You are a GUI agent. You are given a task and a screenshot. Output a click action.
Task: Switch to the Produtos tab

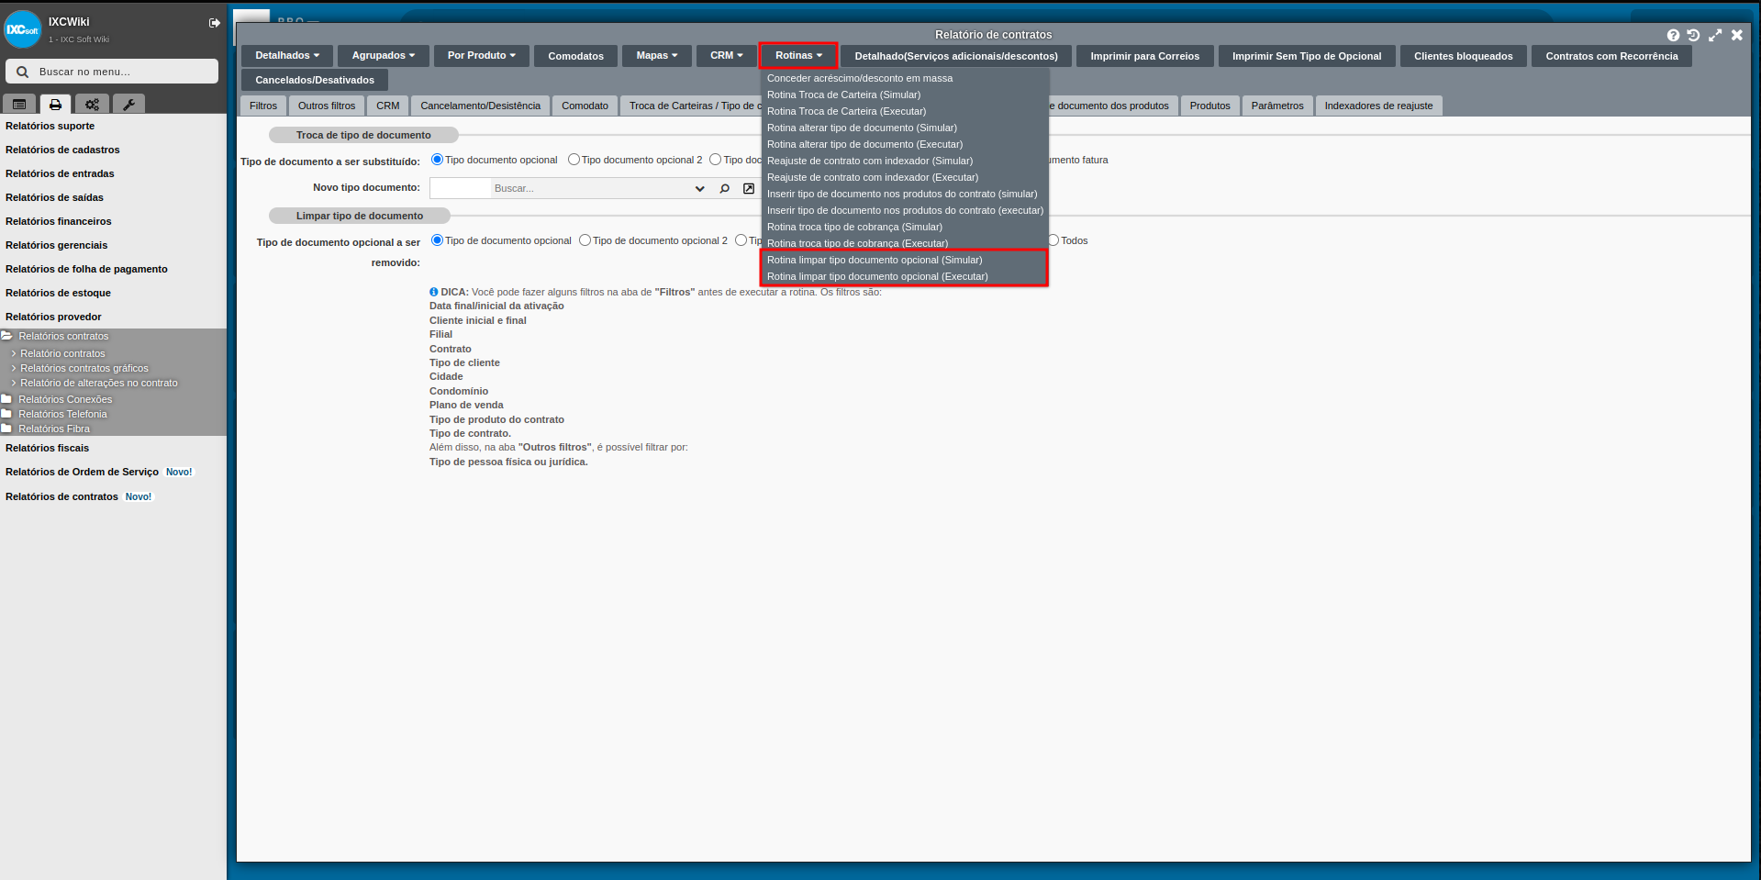(1209, 106)
